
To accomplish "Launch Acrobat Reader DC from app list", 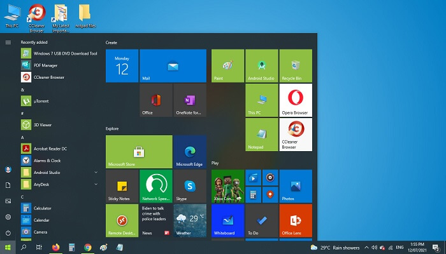I will [59, 149].
